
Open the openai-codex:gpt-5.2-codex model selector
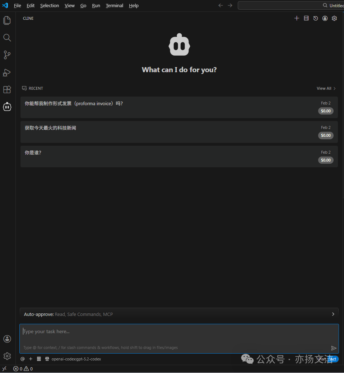(x=76, y=359)
